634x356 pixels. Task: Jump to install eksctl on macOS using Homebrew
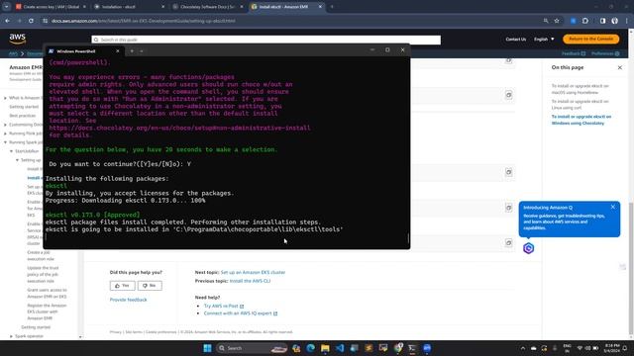(580, 89)
